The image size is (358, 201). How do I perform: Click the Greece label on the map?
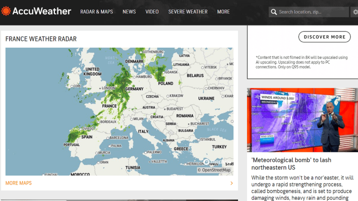click(x=181, y=149)
